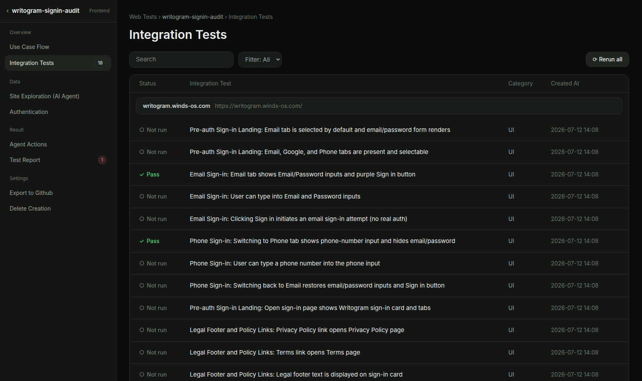642x381 pixels.
Task: Click Not run status of 'User can type into Email and Password' row
Action: pos(153,197)
